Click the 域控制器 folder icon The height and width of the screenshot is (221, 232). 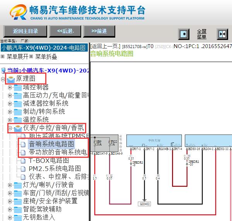(x=18, y=88)
